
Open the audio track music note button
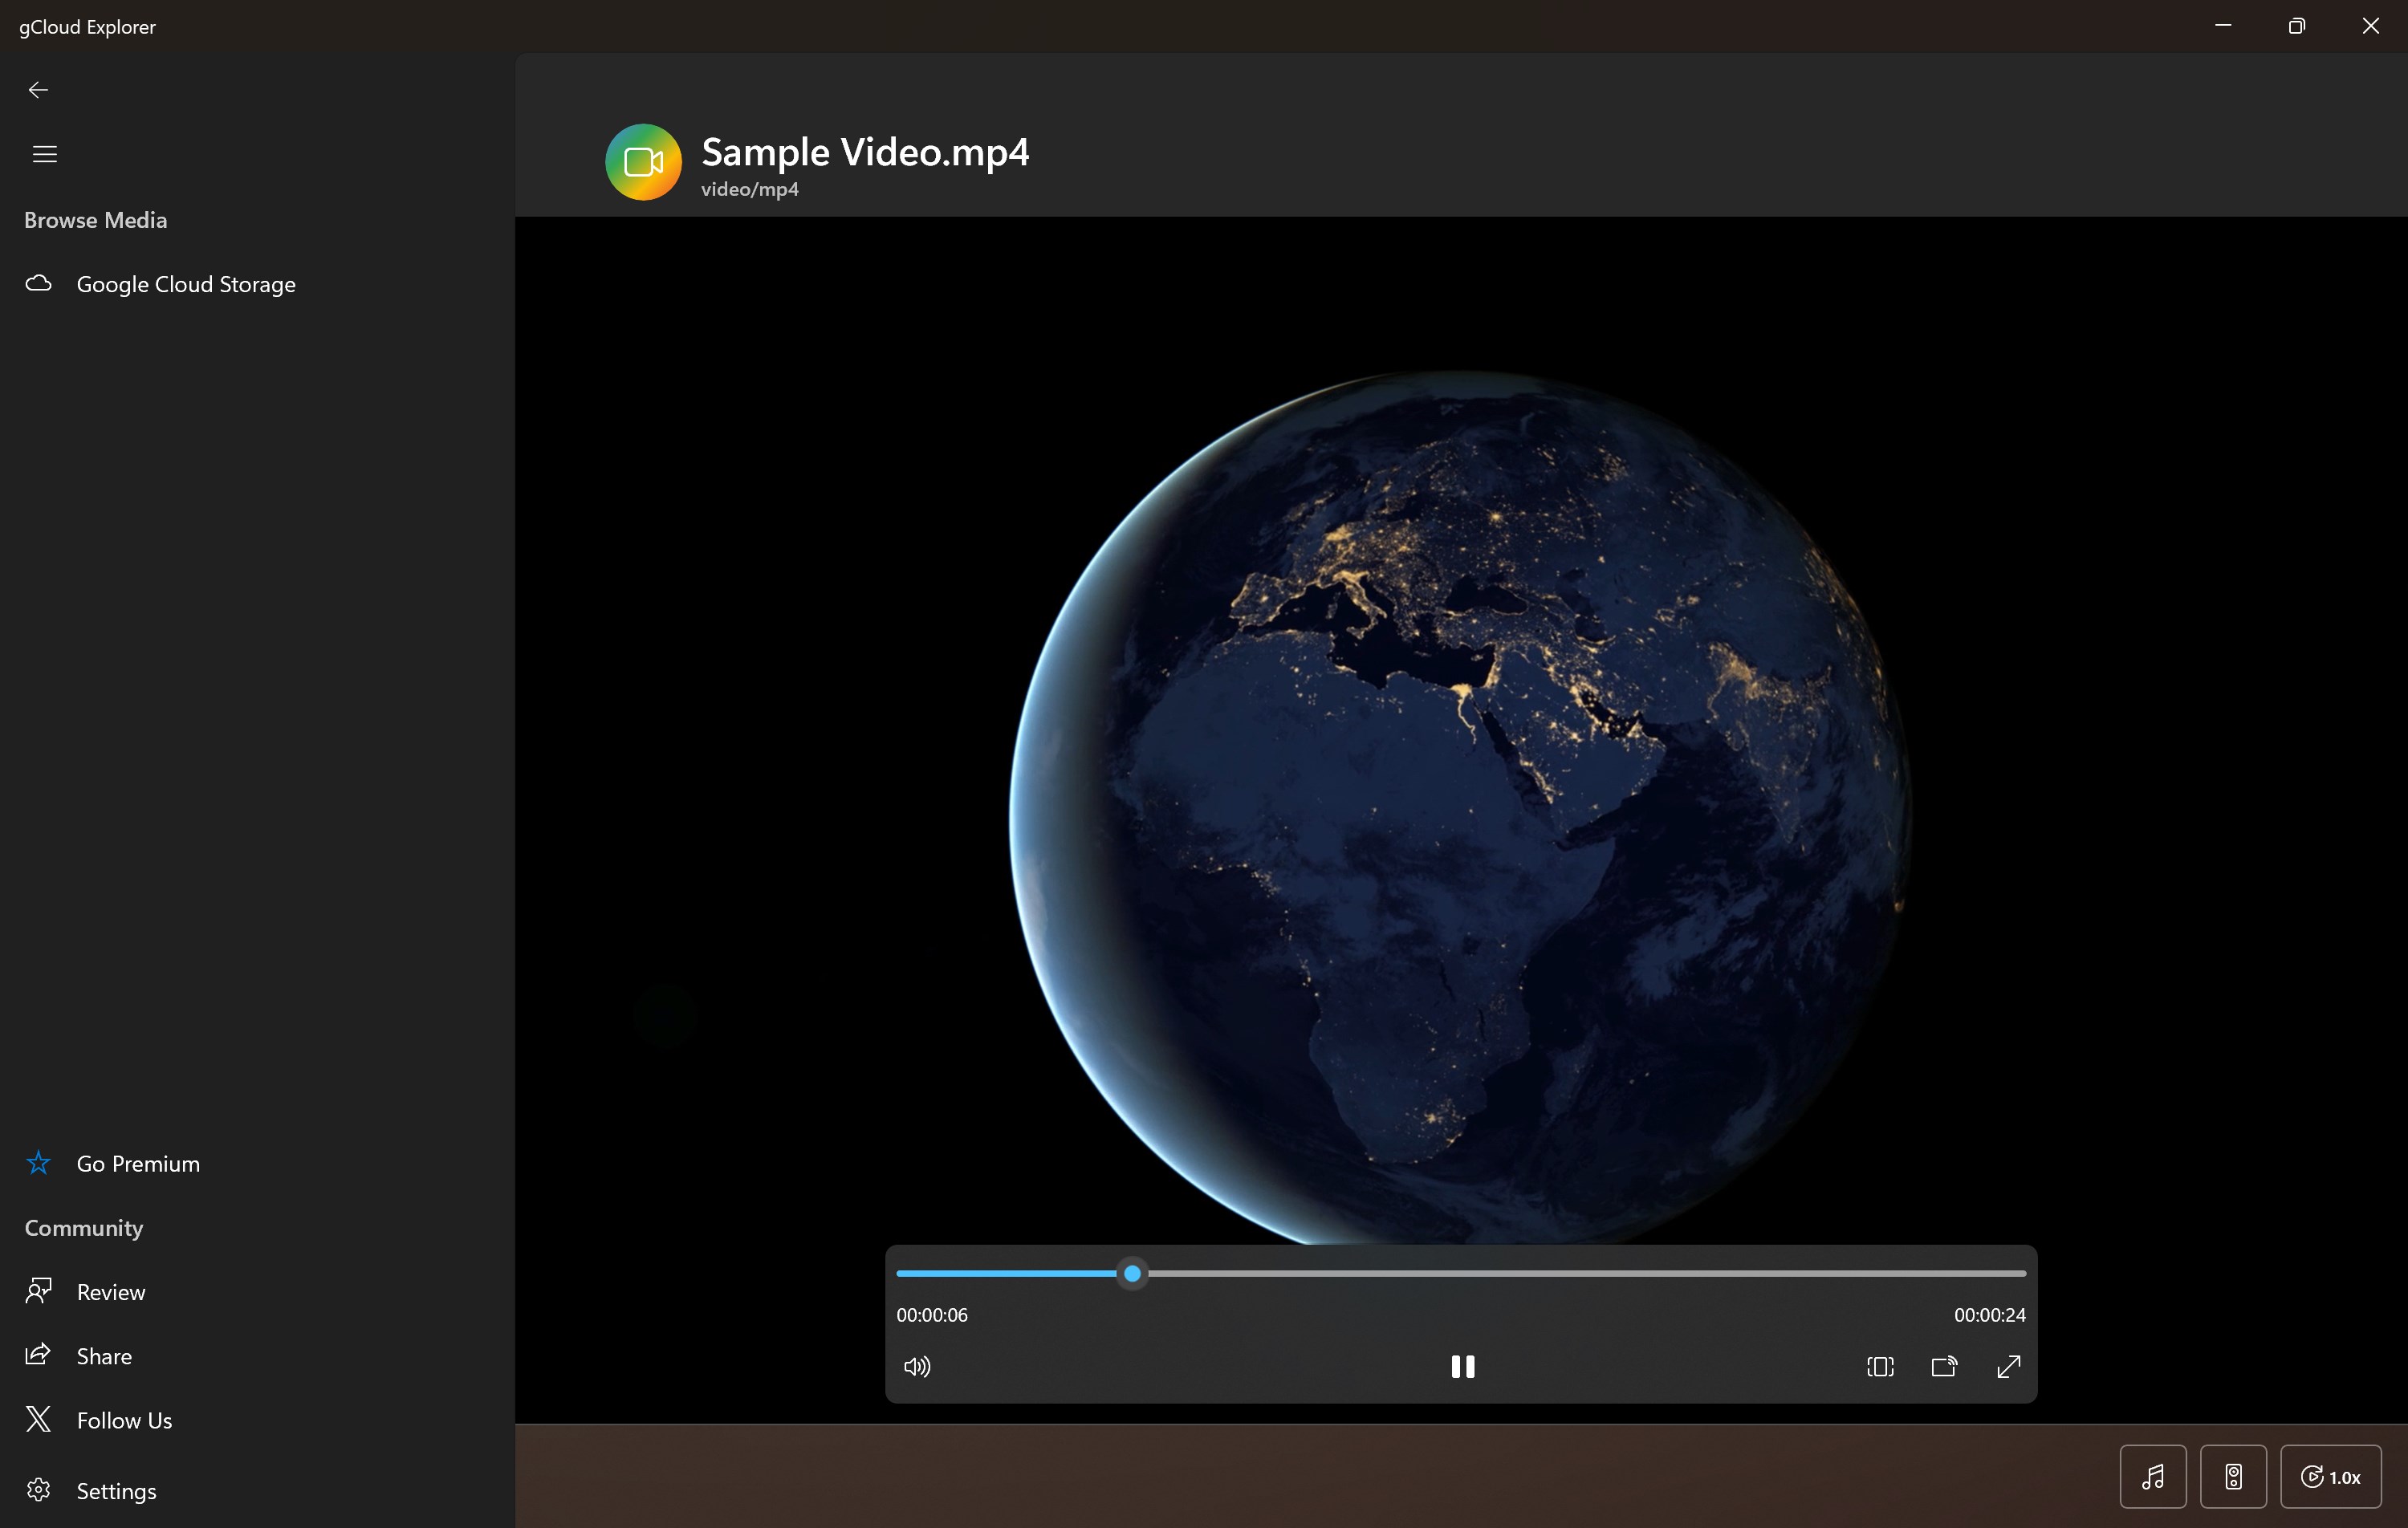[2152, 1476]
